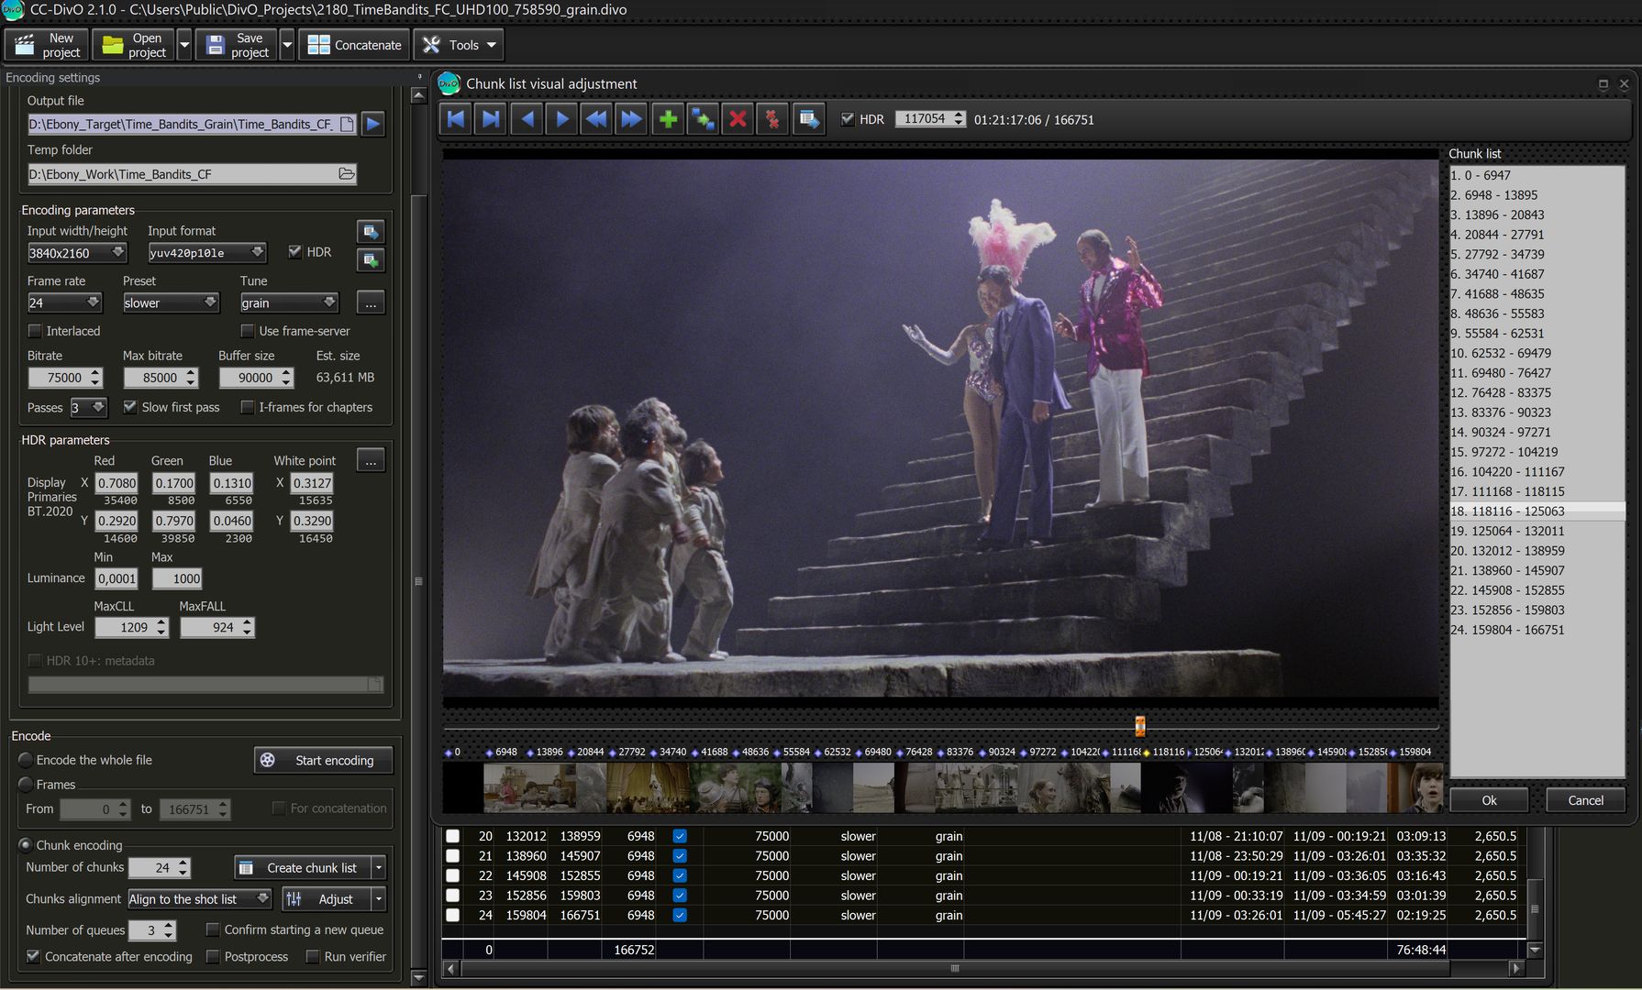The height and width of the screenshot is (990, 1642).
Task: Delete chunk boundary with red X icon
Action: pos(738,119)
